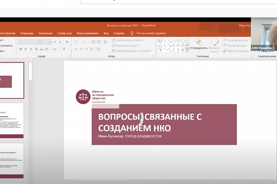Toggle Align Left paragraph alignment
277x184 pixels.
tap(76, 49)
